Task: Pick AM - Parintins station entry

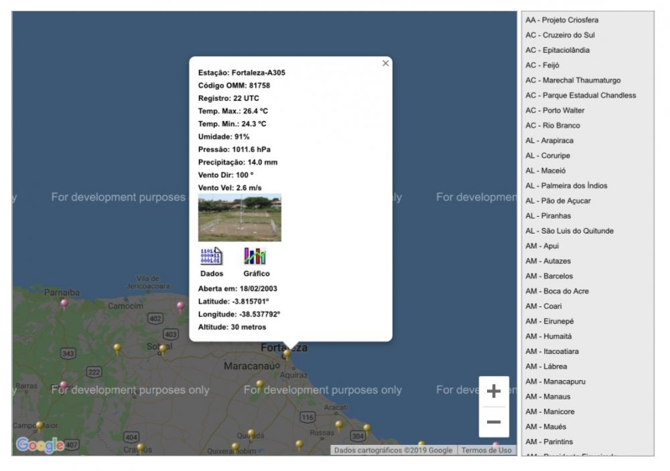Action: (x=549, y=442)
